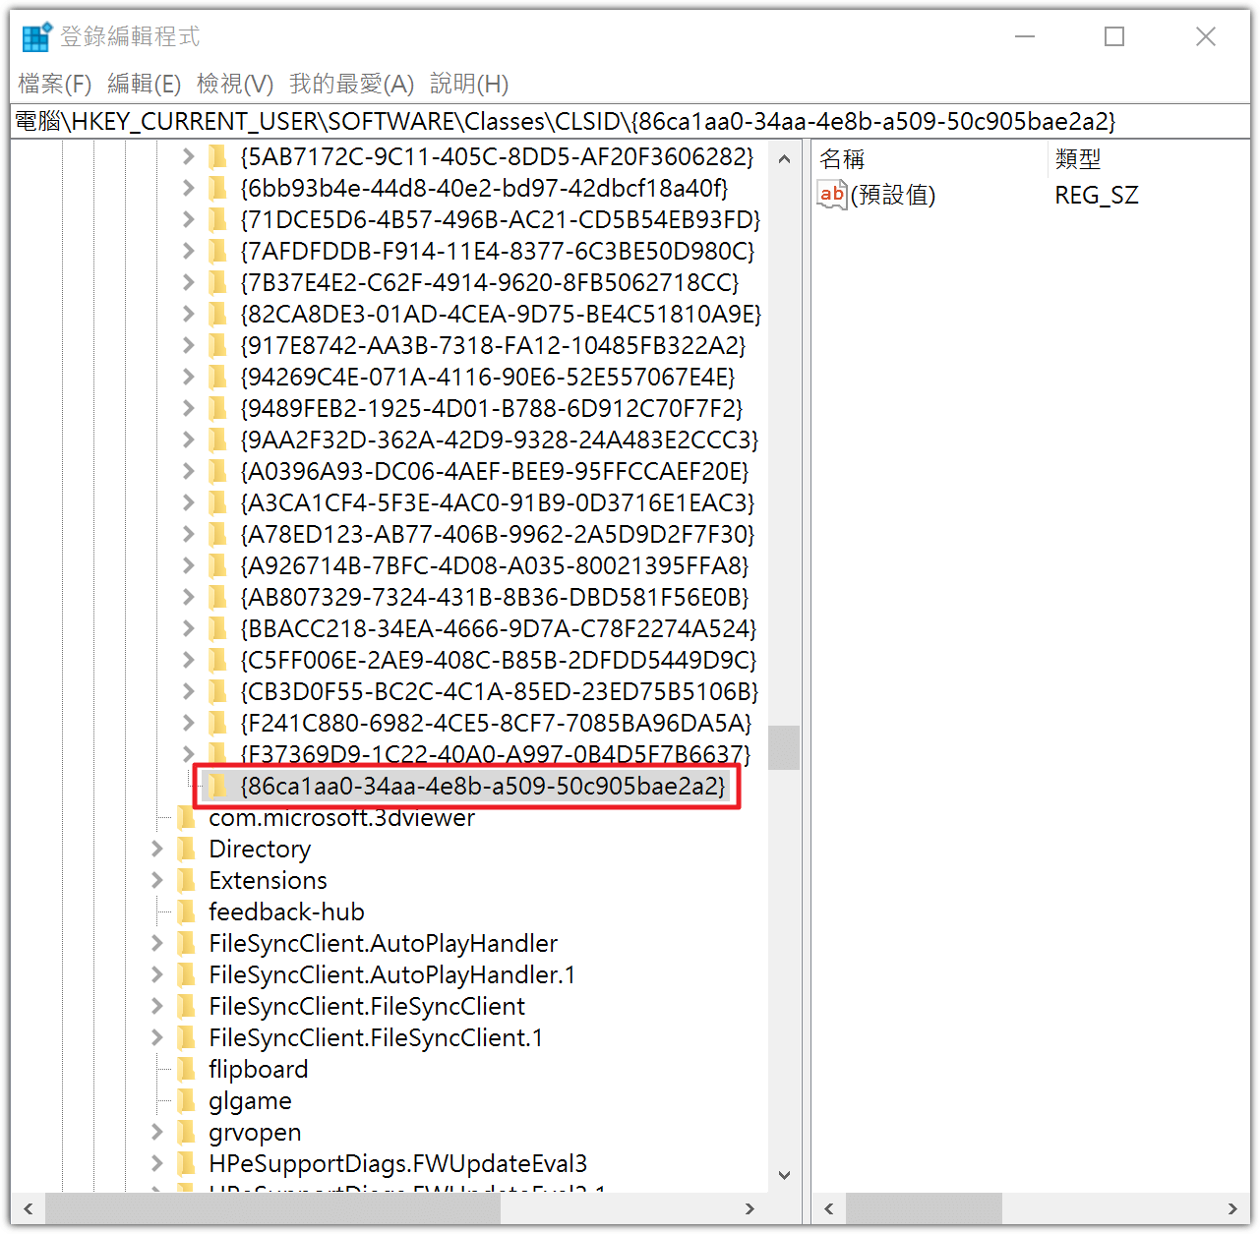The image size is (1260, 1234).
Task: Select the {F37369D9-1C22-40A0-A997-0B4D5F7B6637} key
Action: 496,754
